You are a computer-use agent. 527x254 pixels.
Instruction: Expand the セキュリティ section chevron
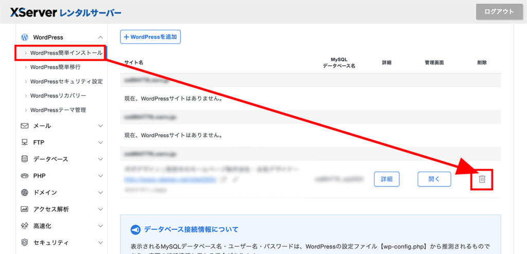[100, 242]
